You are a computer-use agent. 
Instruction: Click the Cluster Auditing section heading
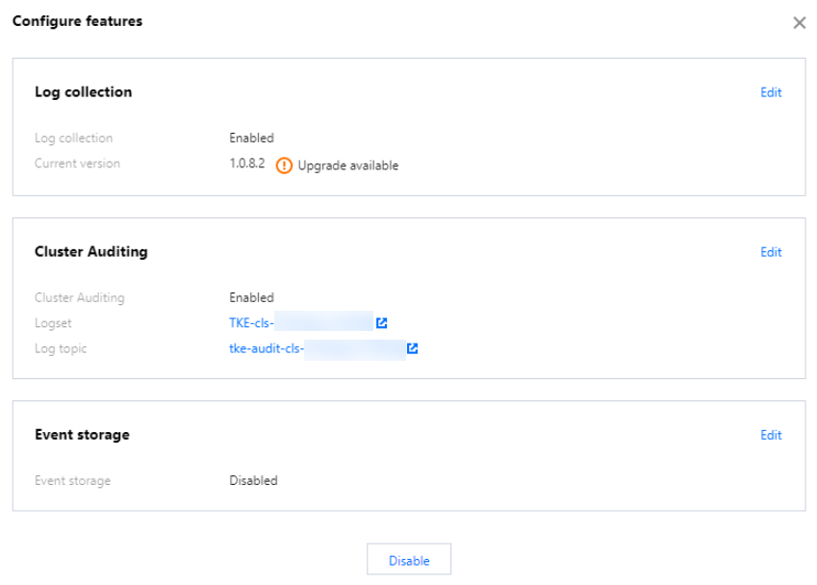(x=91, y=252)
